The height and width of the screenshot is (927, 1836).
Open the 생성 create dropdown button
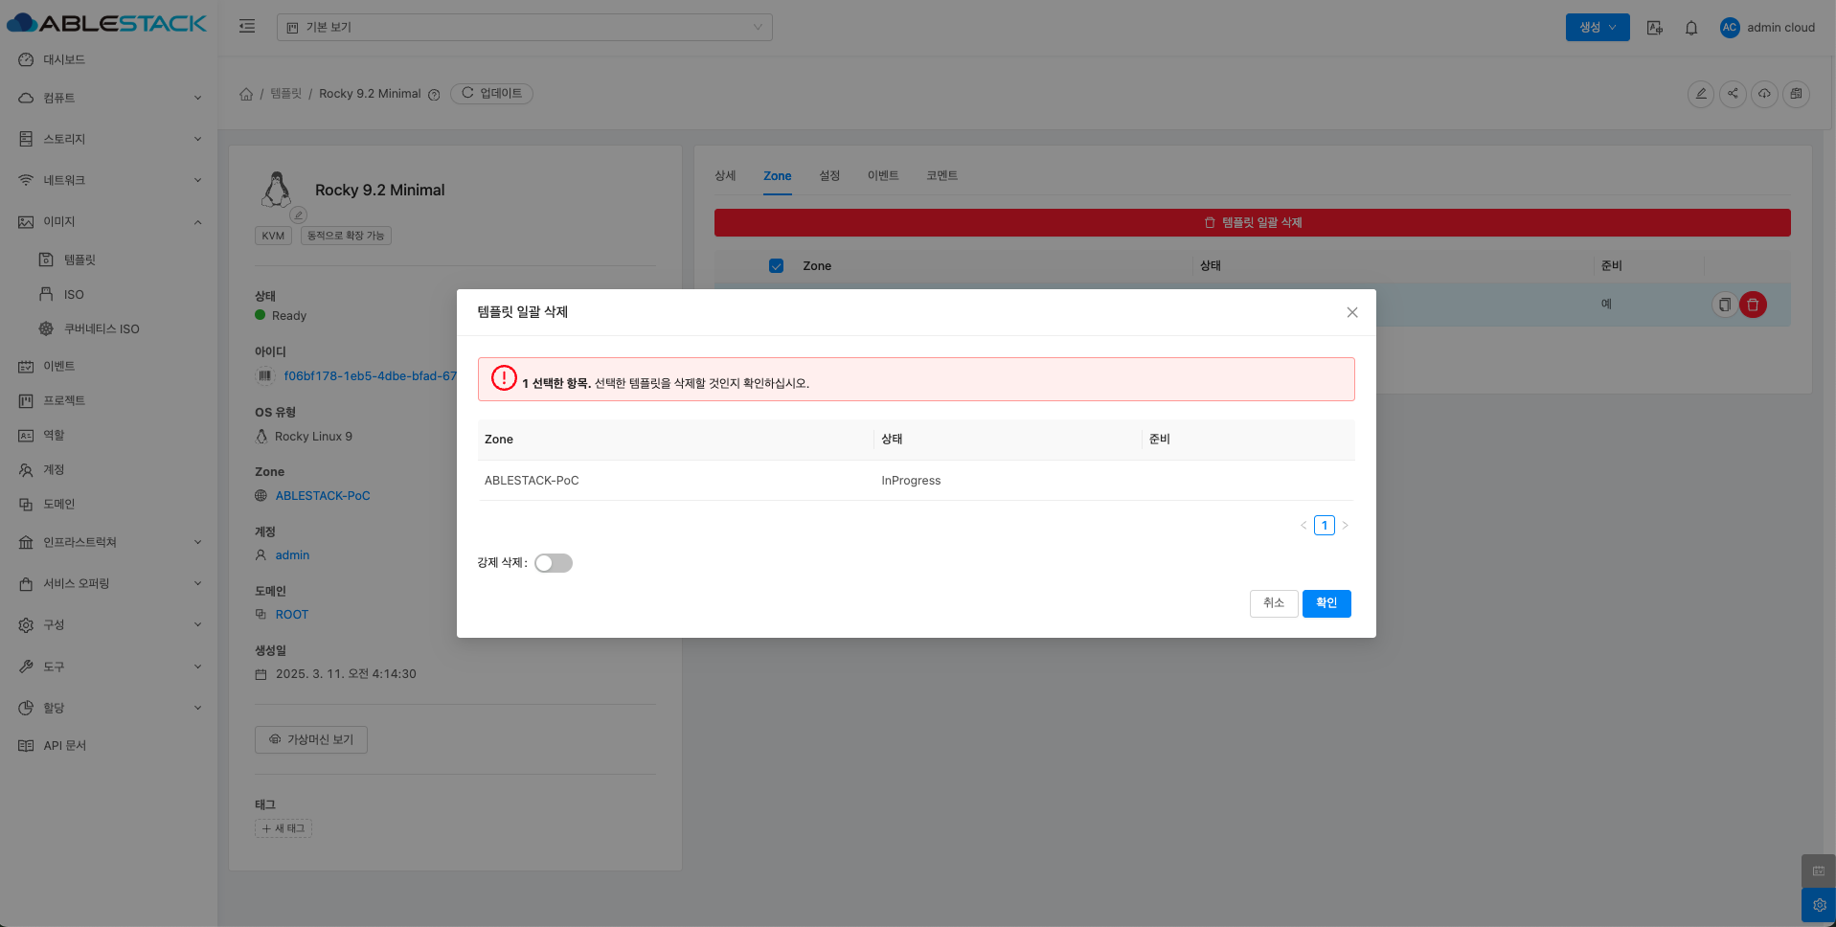coord(1597,27)
